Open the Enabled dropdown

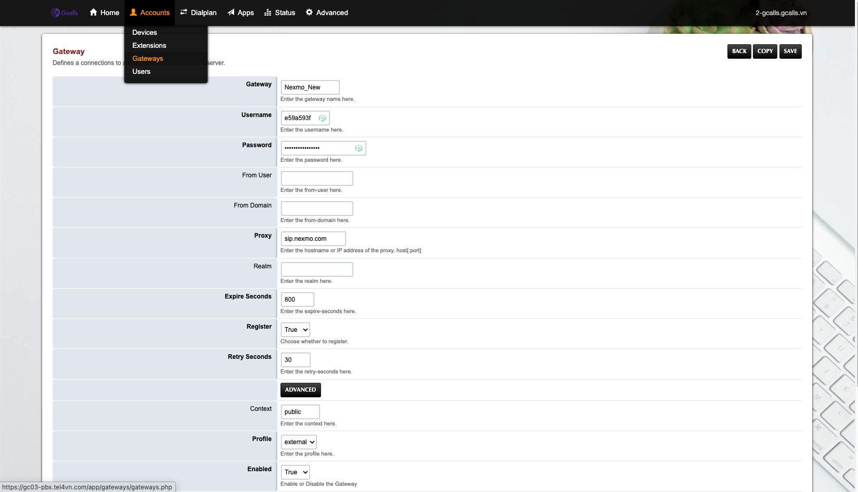[x=296, y=472]
